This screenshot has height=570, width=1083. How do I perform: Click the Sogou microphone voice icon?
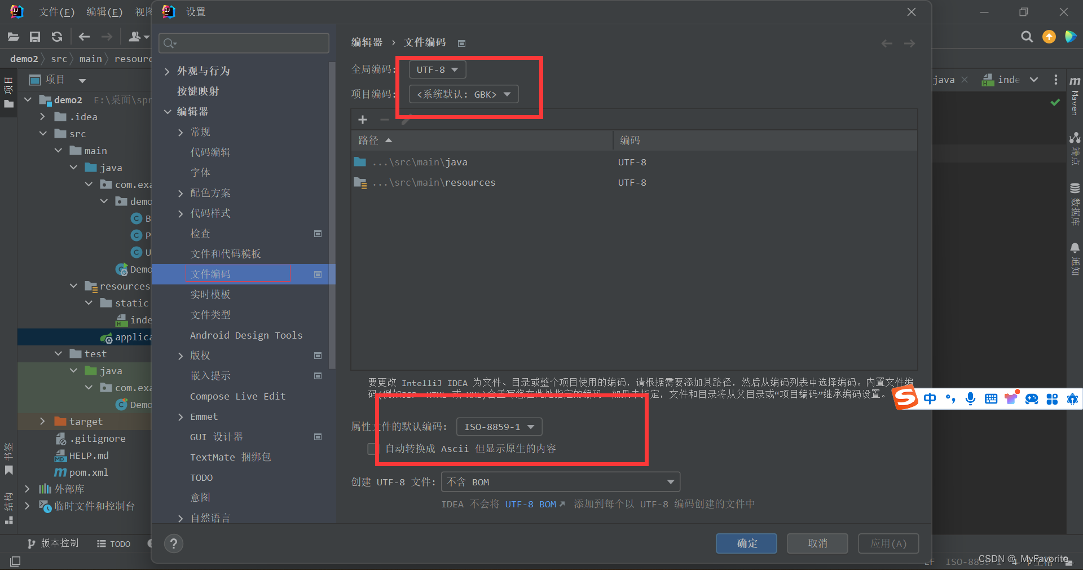[970, 399]
